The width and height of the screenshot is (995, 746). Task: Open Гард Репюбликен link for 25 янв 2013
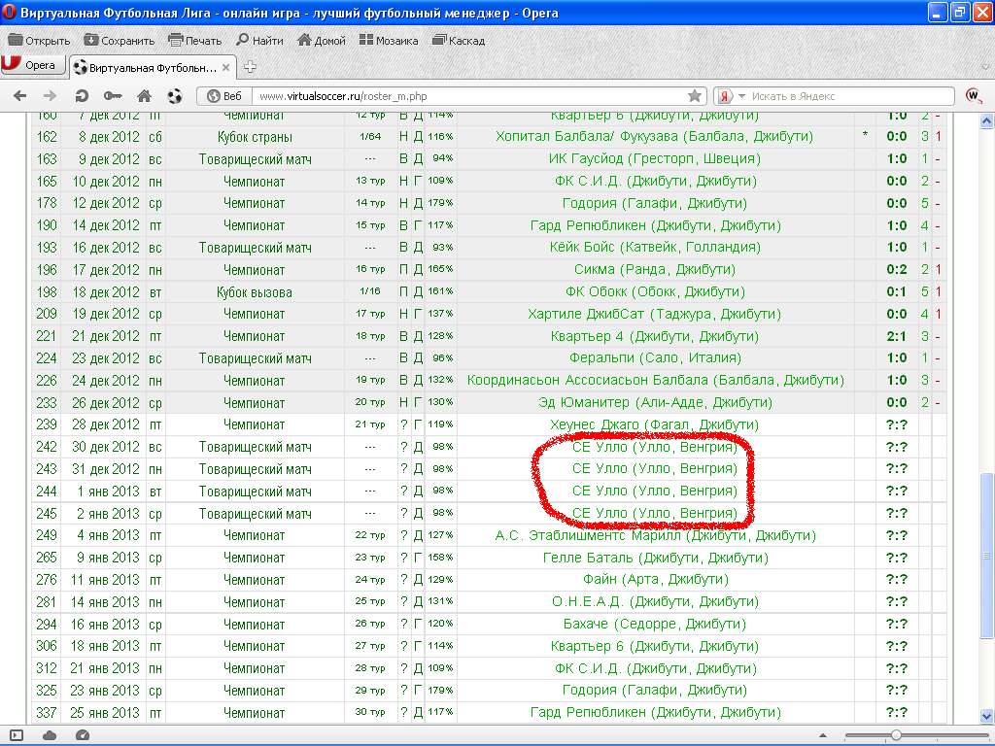pyautogui.click(x=656, y=712)
